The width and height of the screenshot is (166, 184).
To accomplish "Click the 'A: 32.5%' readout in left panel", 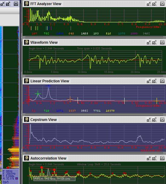I will tap(9, 179).
